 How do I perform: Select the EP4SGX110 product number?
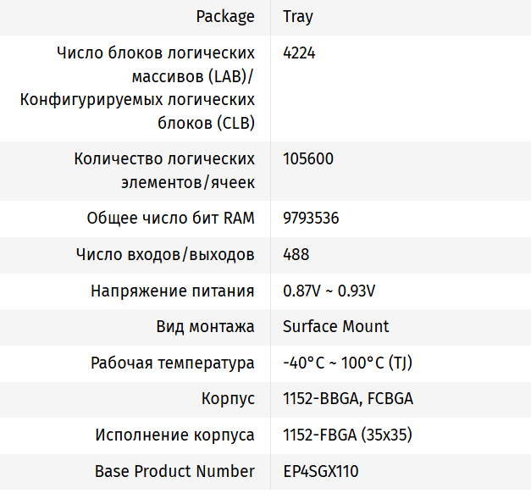[x=320, y=472]
